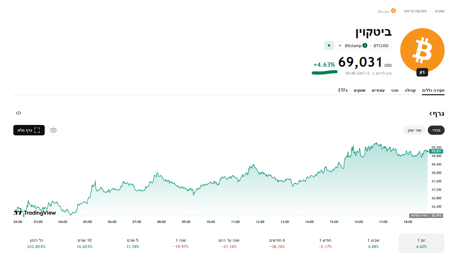
Task: Click the small Bitcoin icon in breadcrumb
Action: point(393,11)
